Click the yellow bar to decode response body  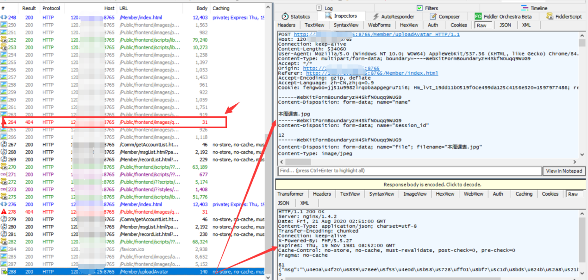[x=432, y=185]
